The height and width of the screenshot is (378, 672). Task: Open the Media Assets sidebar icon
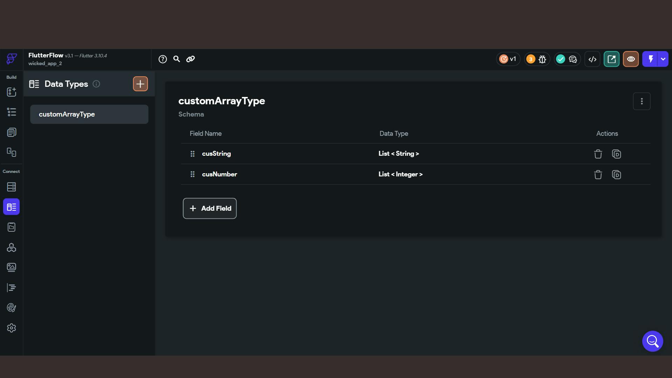pos(12,267)
